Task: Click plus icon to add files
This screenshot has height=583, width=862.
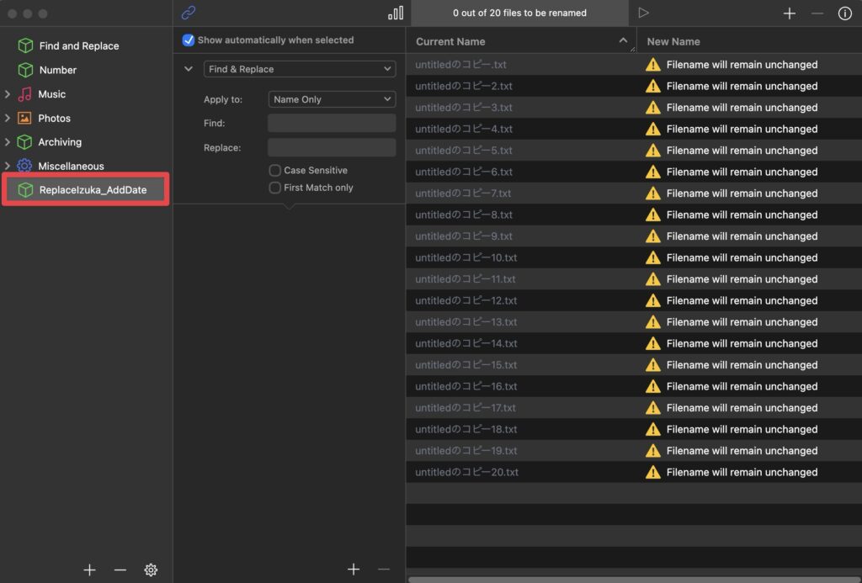Action: (x=789, y=13)
